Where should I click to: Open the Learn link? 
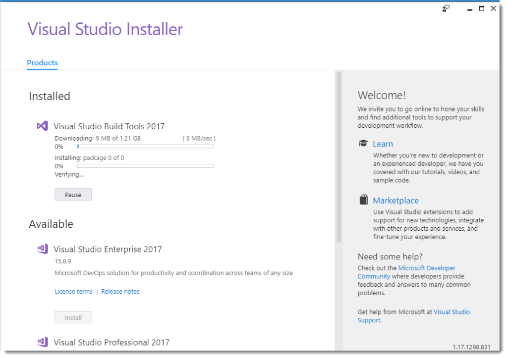pyautogui.click(x=383, y=144)
